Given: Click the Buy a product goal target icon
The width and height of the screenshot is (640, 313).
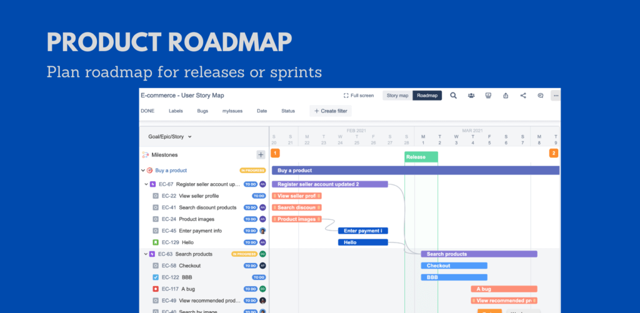Looking at the screenshot, I should (x=149, y=170).
